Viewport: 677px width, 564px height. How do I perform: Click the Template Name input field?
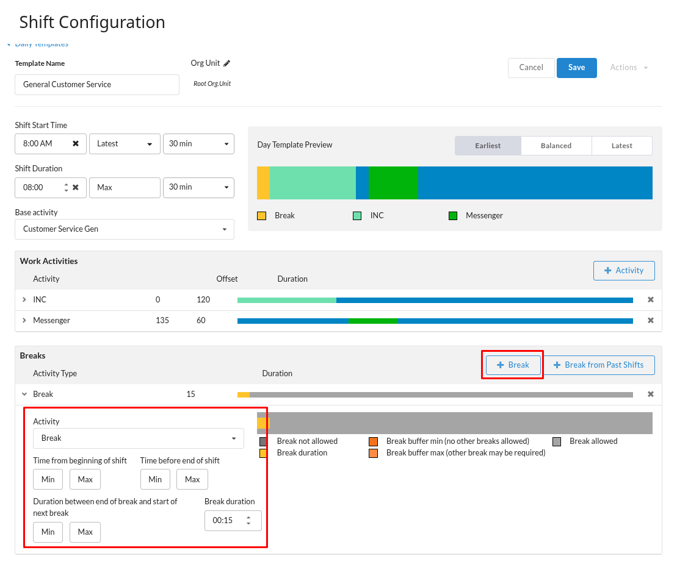(x=97, y=85)
